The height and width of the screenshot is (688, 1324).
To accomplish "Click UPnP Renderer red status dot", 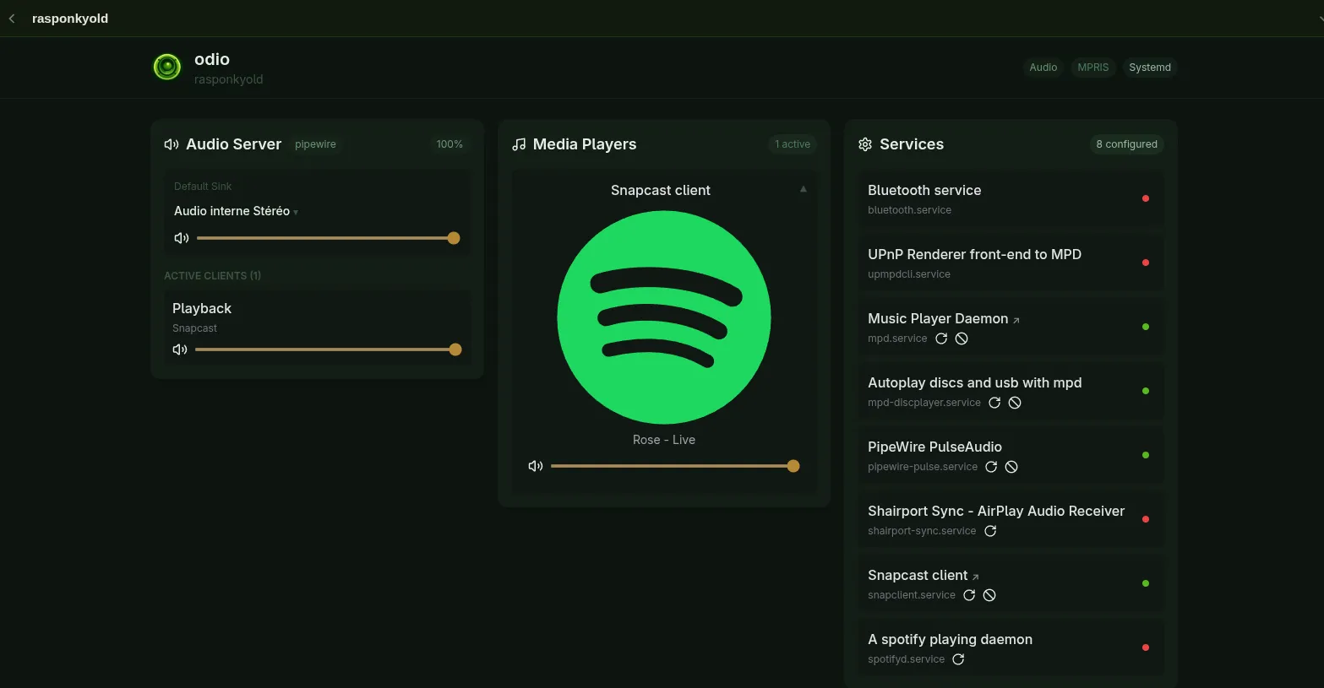I will (1146, 263).
